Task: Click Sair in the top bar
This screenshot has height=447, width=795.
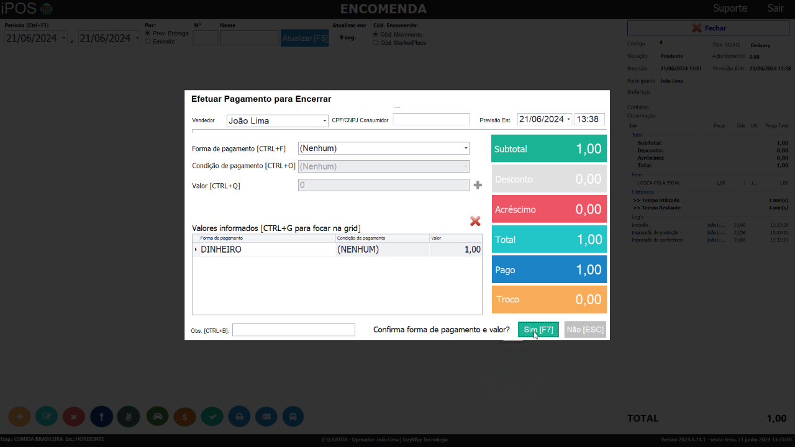Action: pos(775,8)
